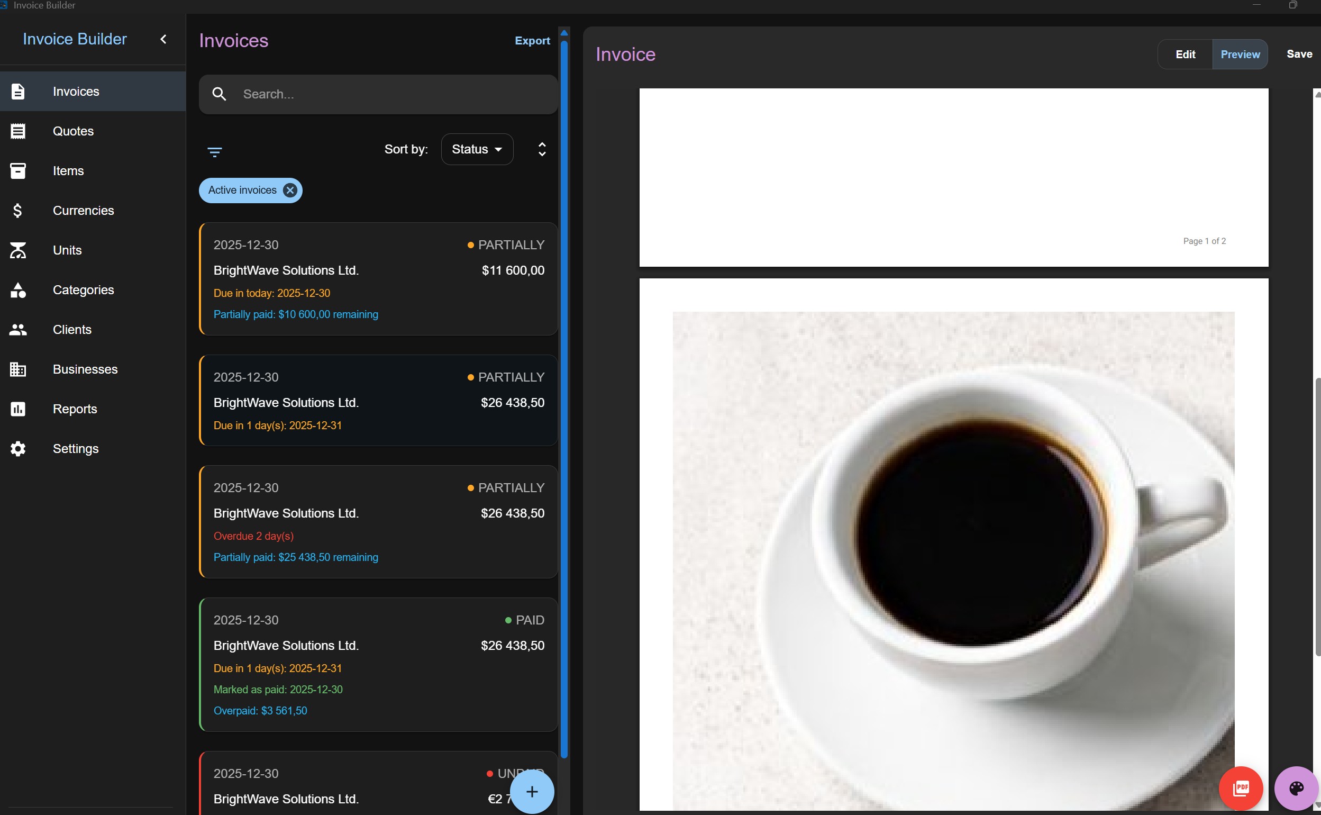Switch to Edit mode

(1185, 54)
